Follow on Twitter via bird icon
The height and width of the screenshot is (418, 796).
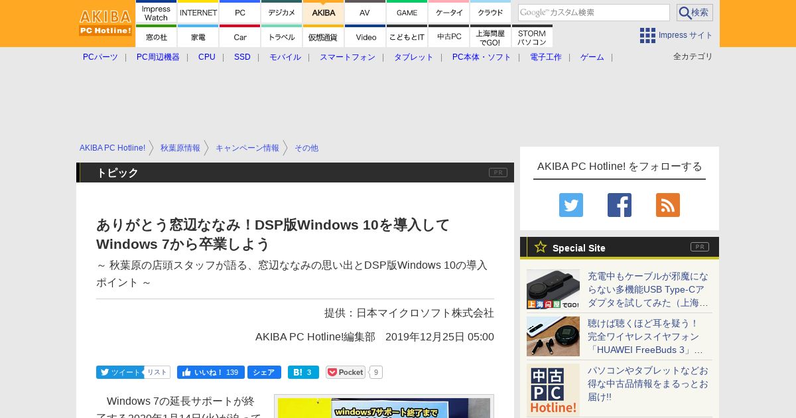(571, 205)
